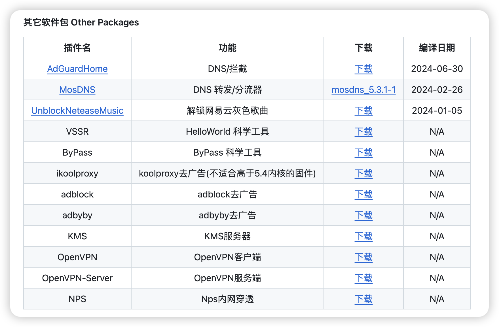Image resolution: width=499 pixels, height=327 pixels.
Task: Click the 下载 link in OpenVPN-Server row
Action: tap(363, 278)
